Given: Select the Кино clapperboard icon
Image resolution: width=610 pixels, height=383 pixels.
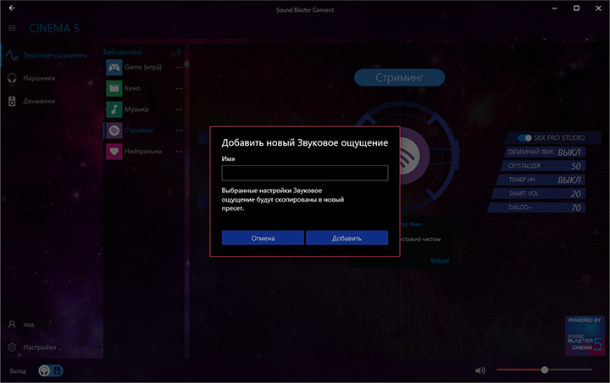Looking at the screenshot, I should (114, 88).
